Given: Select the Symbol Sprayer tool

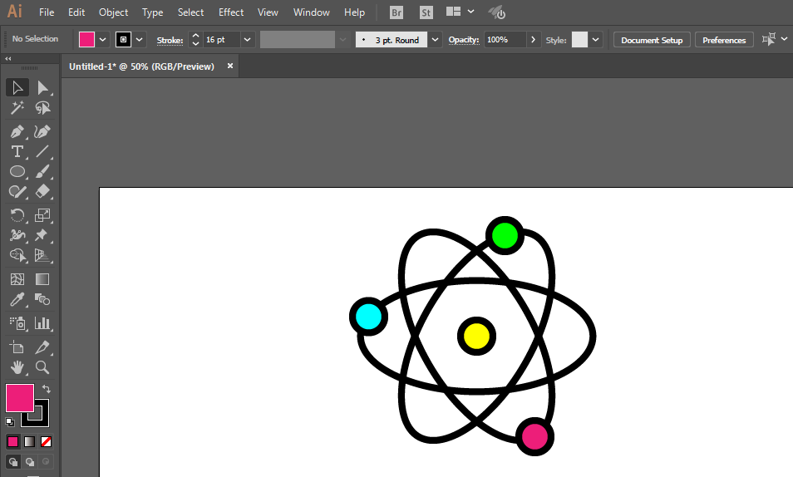Looking at the screenshot, I should coord(17,323).
